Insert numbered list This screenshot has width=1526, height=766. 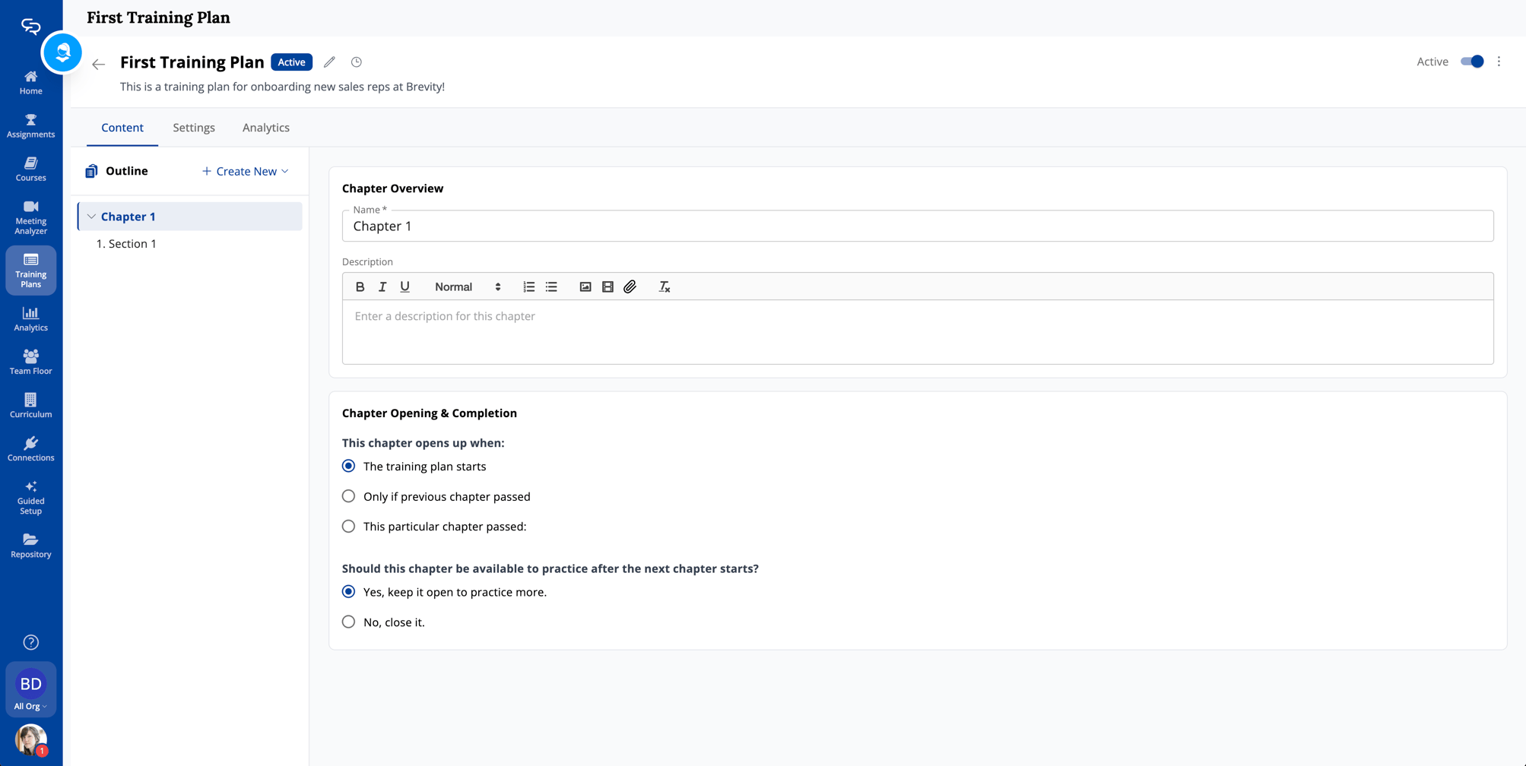(x=529, y=286)
